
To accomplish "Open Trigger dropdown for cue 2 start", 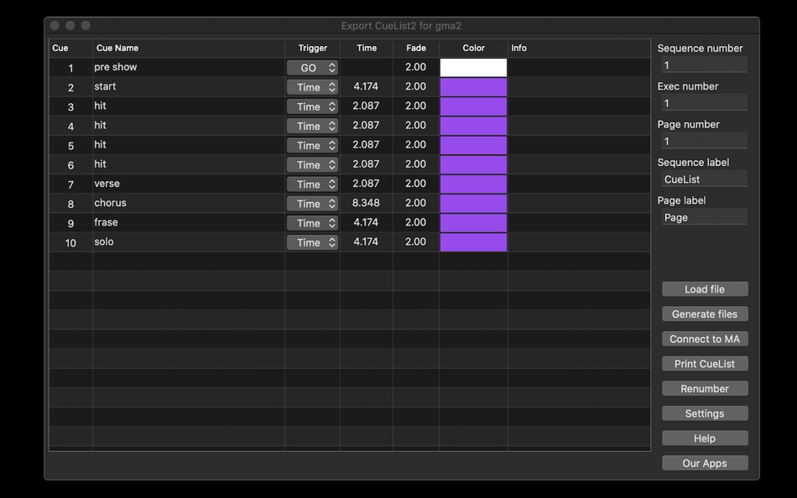I will click(x=312, y=87).
